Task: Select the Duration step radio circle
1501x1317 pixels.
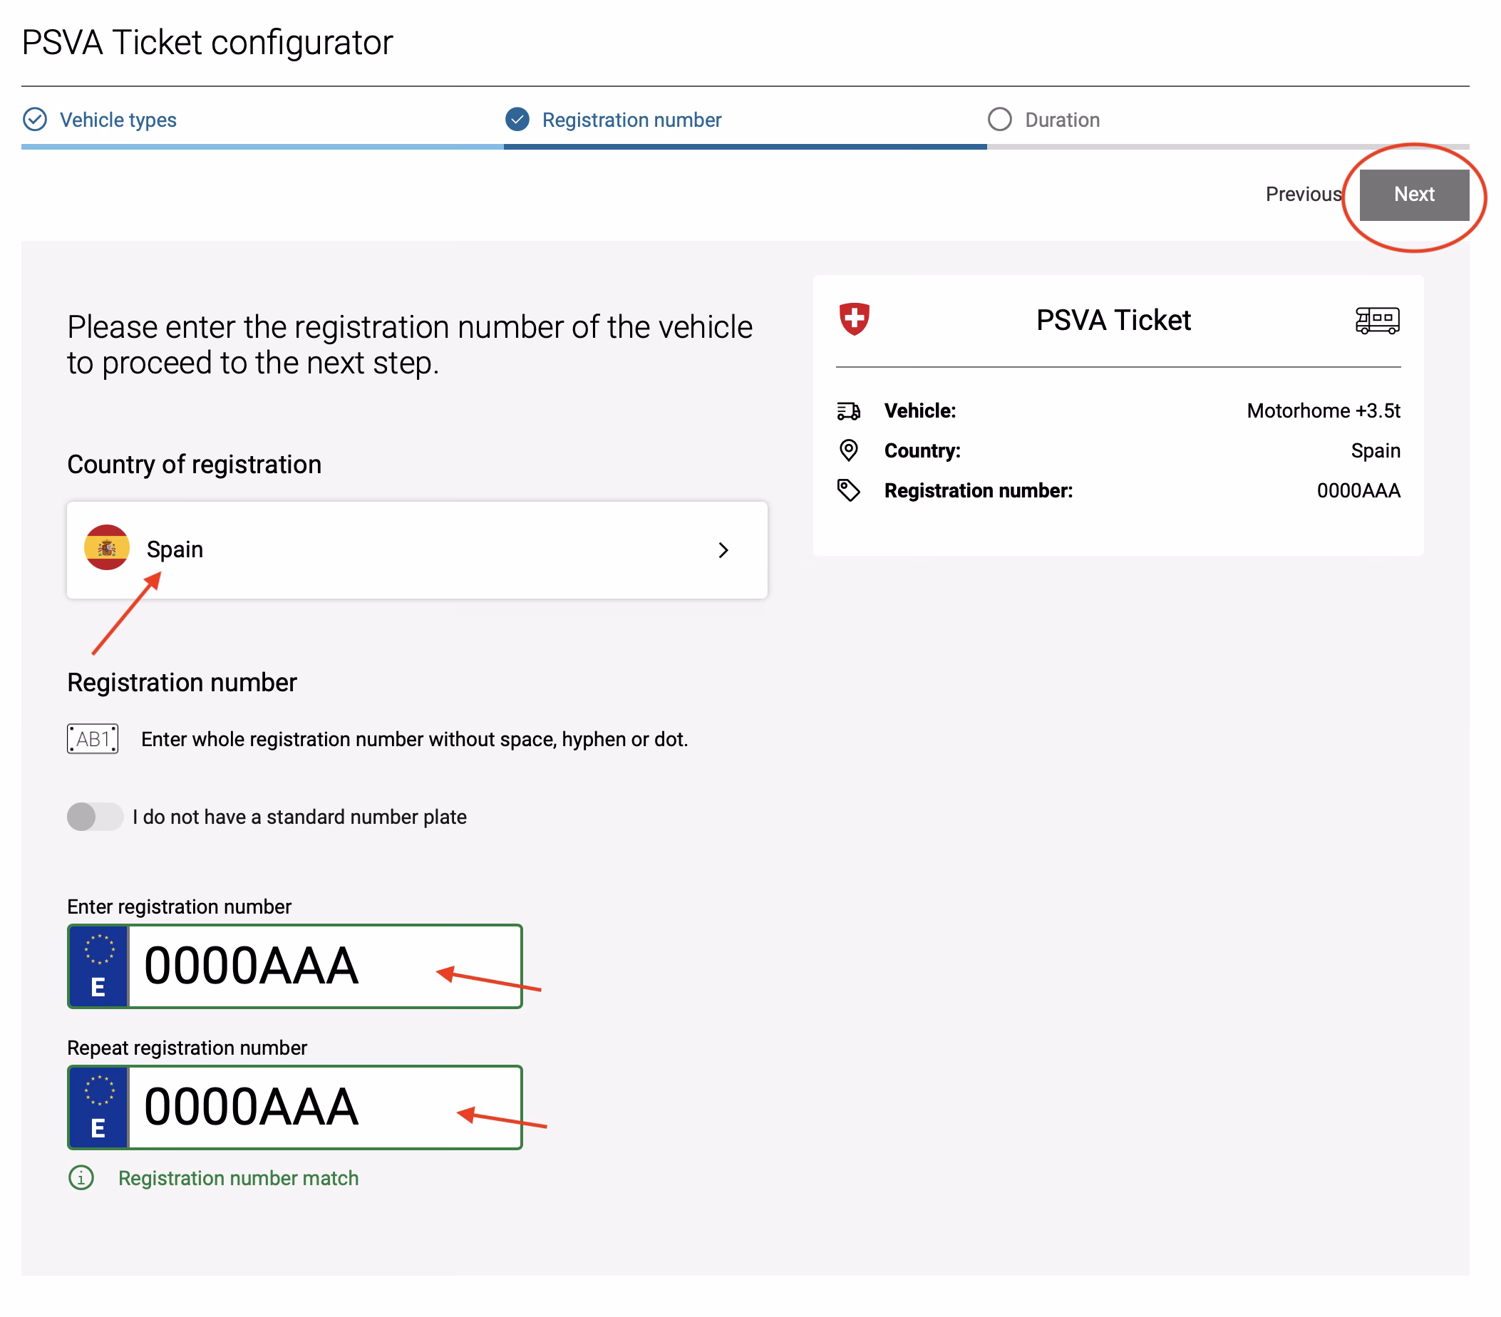Action: pyautogui.click(x=999, y=120)
